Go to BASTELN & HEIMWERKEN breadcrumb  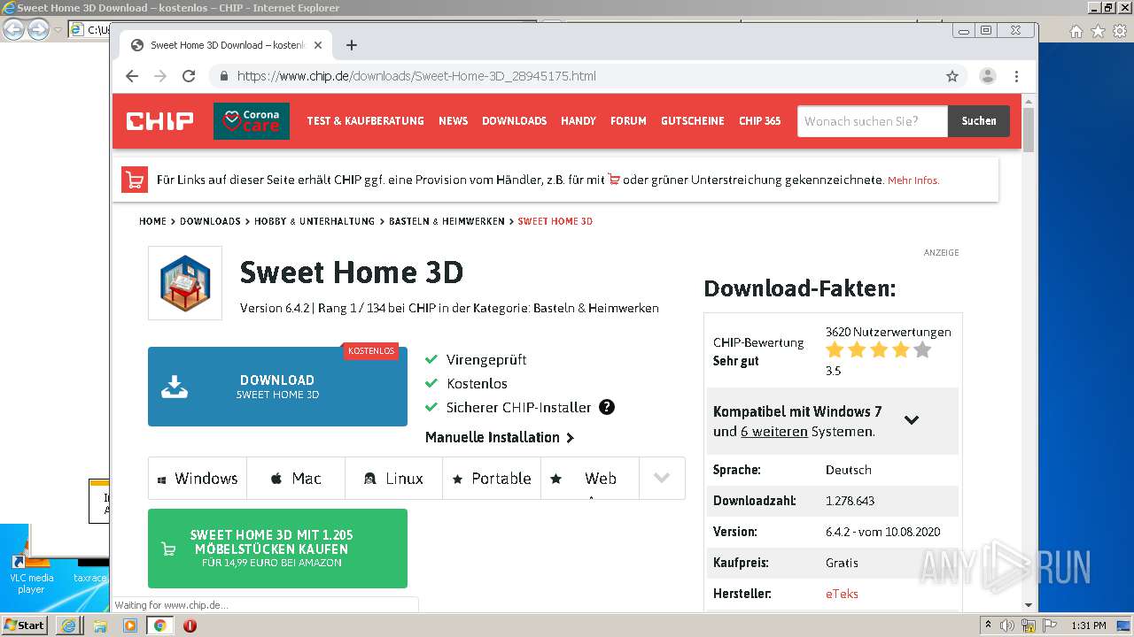[447, 221]
